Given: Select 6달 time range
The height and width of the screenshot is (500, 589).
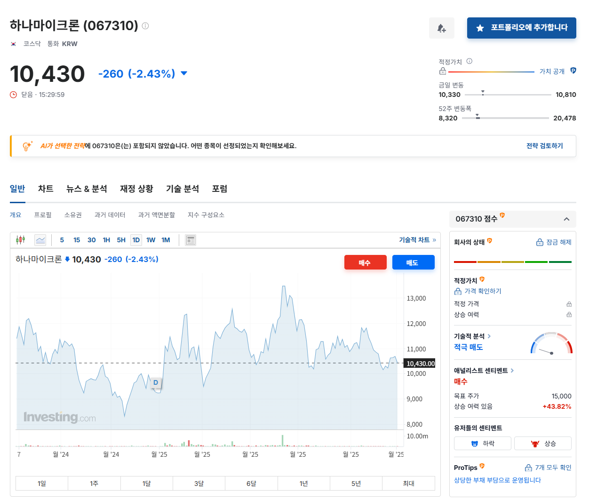Looking at the screenshot, I should [x=251, y=484].
